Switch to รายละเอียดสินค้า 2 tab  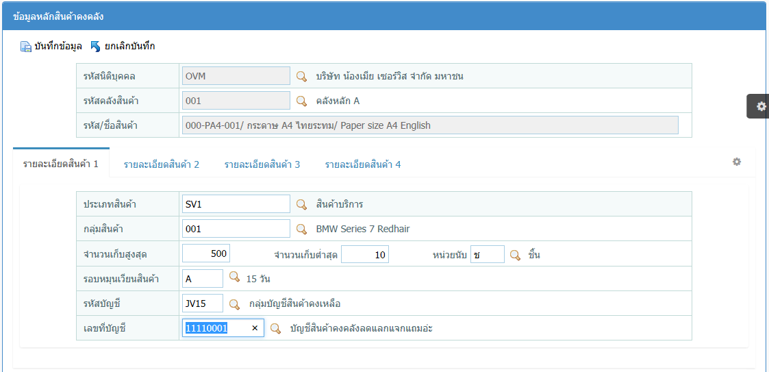162,164
